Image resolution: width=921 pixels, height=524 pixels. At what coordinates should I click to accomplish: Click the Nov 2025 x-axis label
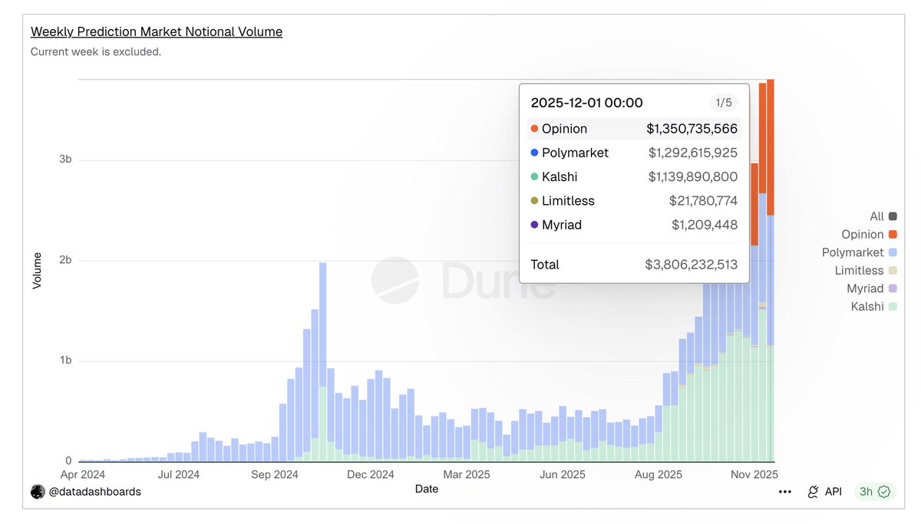[754, 475]
